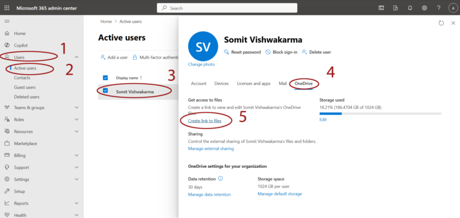Open Contacts under Users
Image resolution: width=460 pixels, height=218 pixels.
(x=22, y=78)
